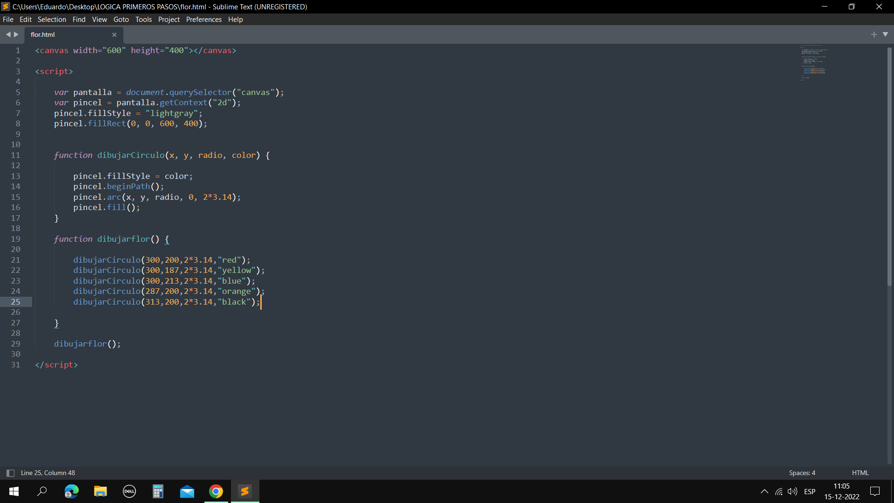Image resolution: width=894 pixels, height=503 pixels.
Task: Click function dibujarflor declaration
Action: (111, 239)
